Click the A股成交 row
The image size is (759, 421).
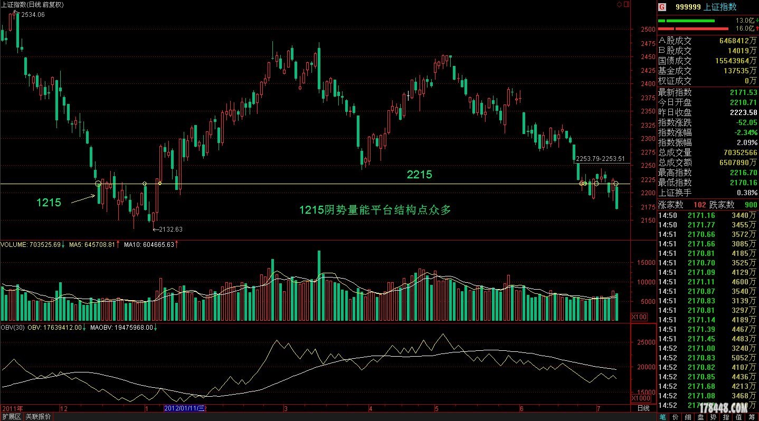708,41
